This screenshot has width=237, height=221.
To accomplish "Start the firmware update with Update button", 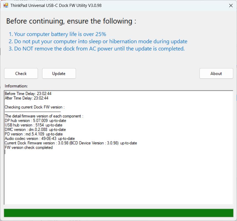I will 59,73.
